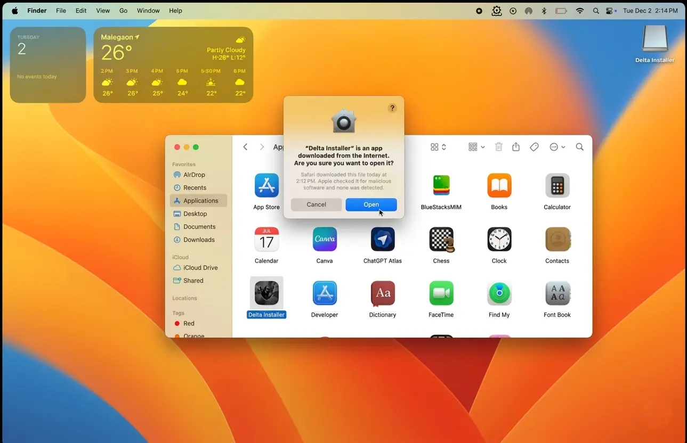
Task: Open the Go menu
Action: pos(124,11)
